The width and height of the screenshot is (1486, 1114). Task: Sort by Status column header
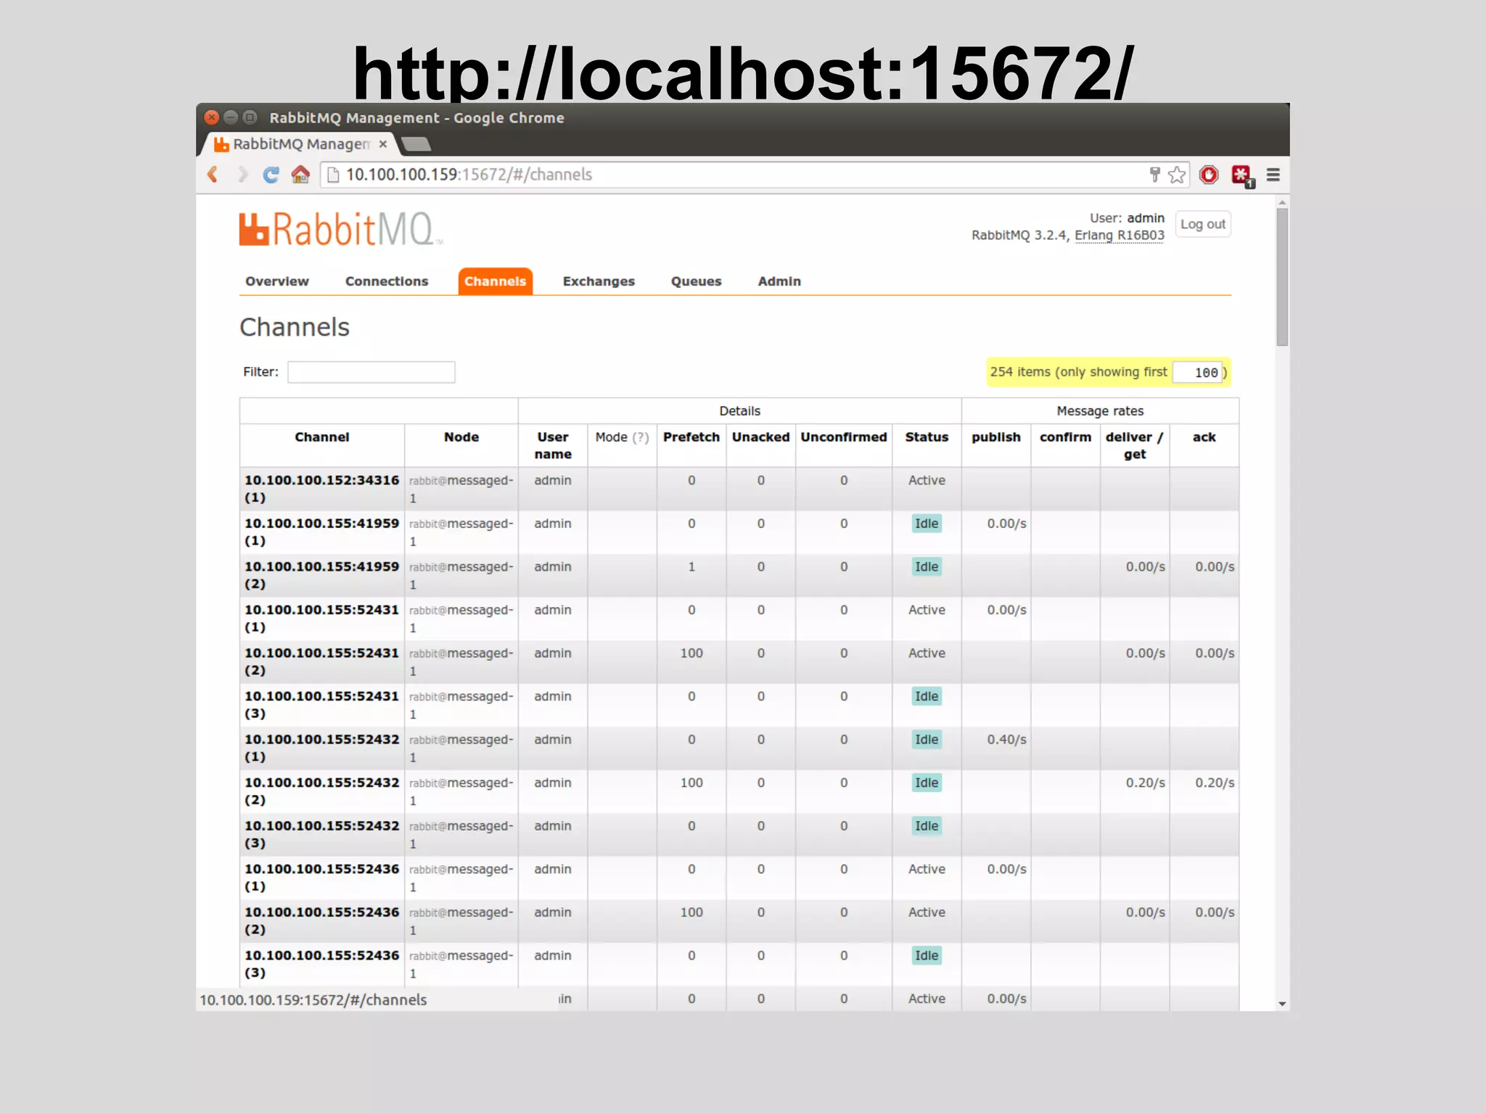pos(927,437)
